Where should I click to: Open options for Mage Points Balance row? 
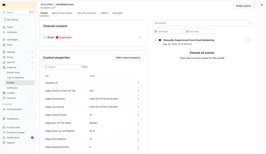[x=139, y=139]
